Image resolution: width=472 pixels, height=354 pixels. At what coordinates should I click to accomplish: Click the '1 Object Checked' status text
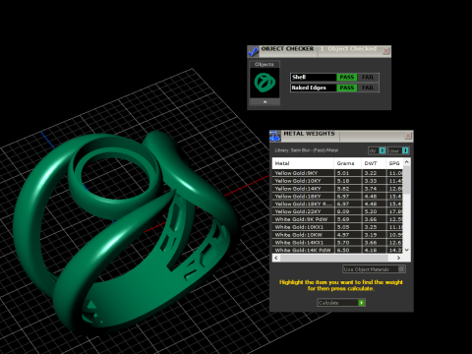[349, 49]
